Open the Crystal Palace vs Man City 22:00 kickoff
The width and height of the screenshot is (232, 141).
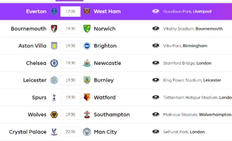click(x=70, y=132)
